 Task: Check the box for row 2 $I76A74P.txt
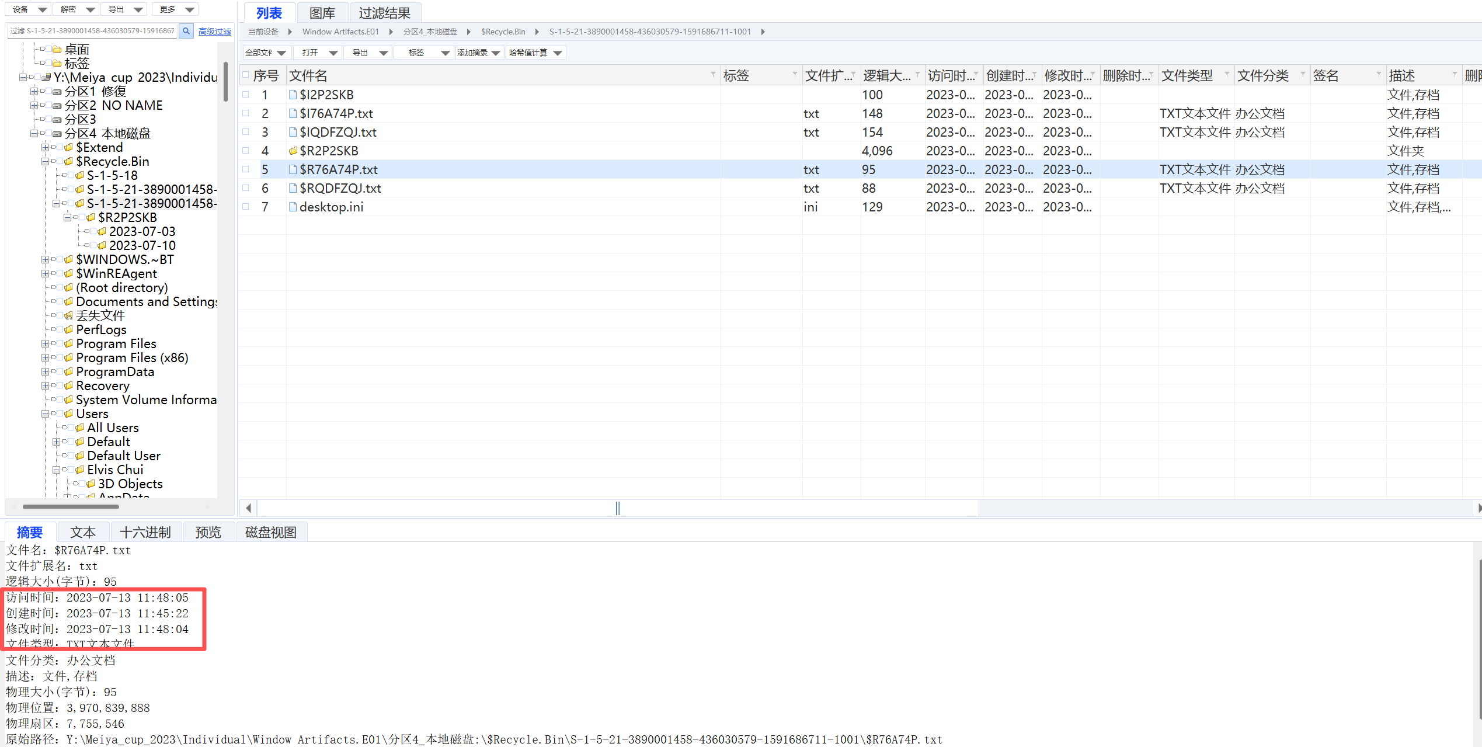[x=246, y=113]
